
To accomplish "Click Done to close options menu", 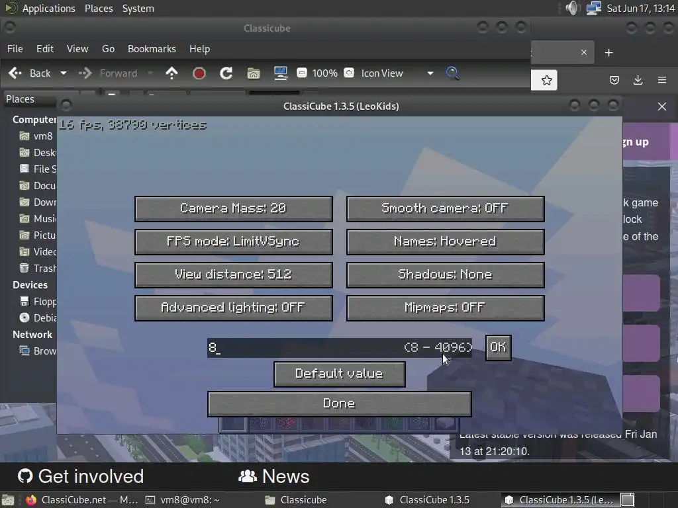I will (340, 404).
